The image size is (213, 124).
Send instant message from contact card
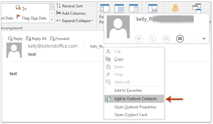click(139, 39)
